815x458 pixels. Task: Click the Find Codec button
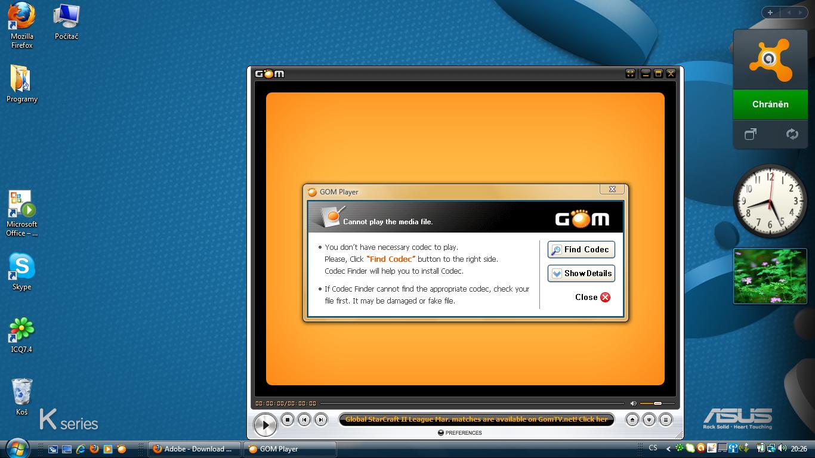pyautogui.click(x=581, y=250)
